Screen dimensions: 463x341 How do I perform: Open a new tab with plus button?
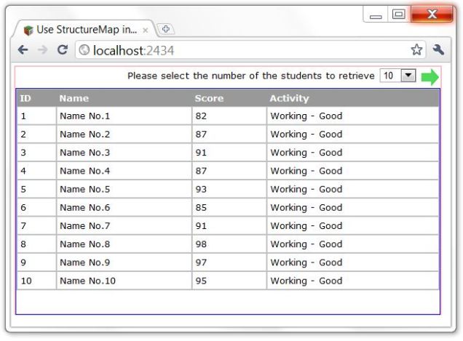click(x=166, y=29)
